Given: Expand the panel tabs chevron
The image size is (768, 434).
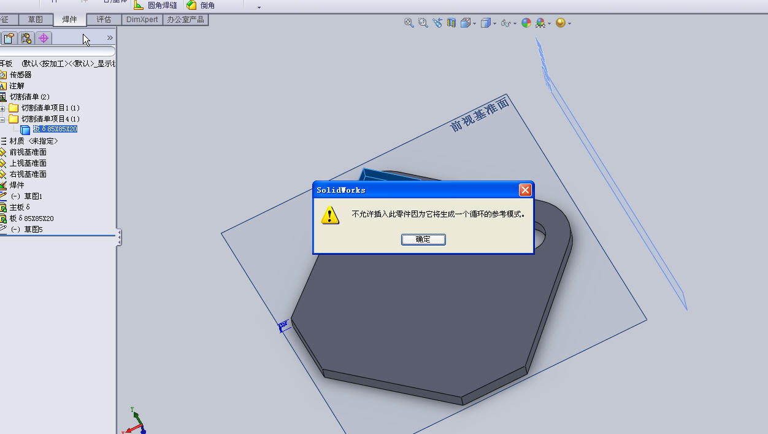Looking at the screenshot, I should click(x=110, y=38).
